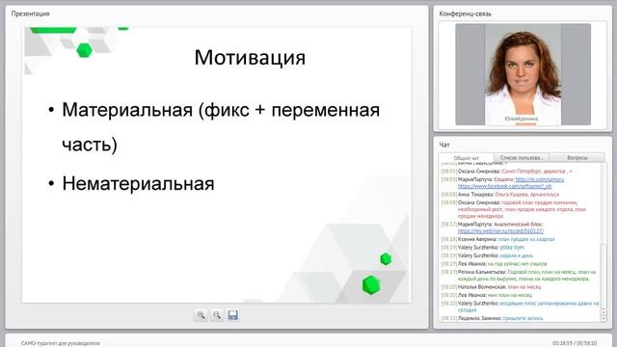Open the facebook.com/softsamo link
Image resolution: width=617 pixels, height=347 pixels.
point(504,186)
